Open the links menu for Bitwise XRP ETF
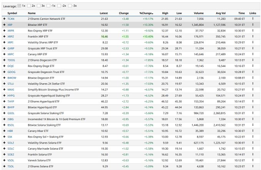 click(x=253, y=25)
